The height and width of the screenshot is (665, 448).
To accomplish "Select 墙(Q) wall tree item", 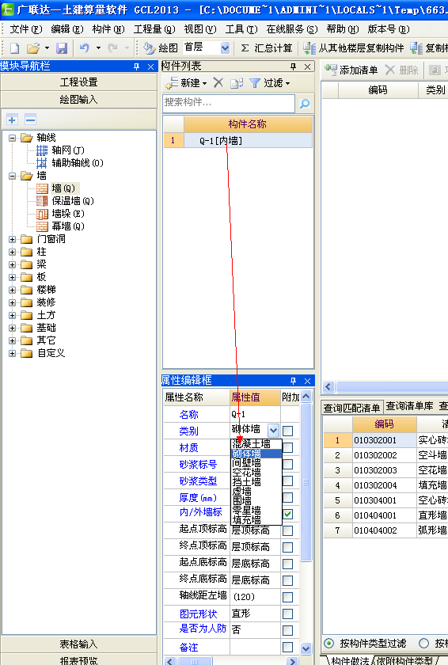I will tap(56, 188).
